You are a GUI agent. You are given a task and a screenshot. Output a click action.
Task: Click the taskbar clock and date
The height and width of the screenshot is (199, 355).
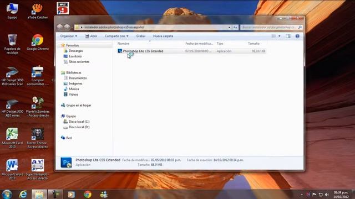(x=341, y=195)
